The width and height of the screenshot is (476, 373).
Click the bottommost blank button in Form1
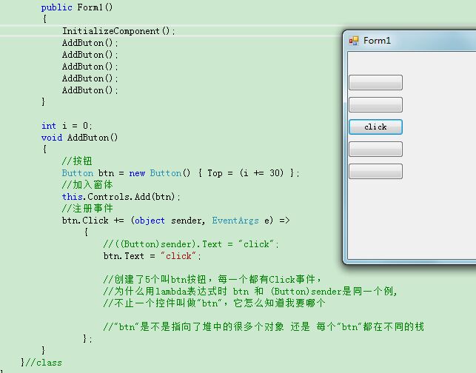click(x=375, y=172)
